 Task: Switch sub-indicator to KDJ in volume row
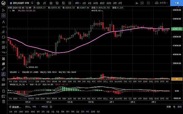tap(89, 81)
